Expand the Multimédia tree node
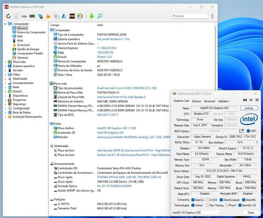This screenshot has width=263, height=218. 5,79
